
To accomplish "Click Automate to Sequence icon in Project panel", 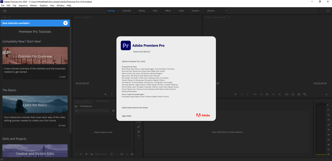I will (x=121, y=154).
